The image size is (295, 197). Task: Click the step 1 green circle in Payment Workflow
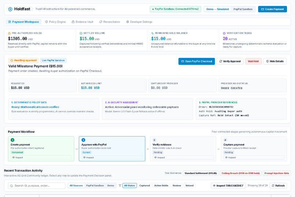tap(12, 140)
